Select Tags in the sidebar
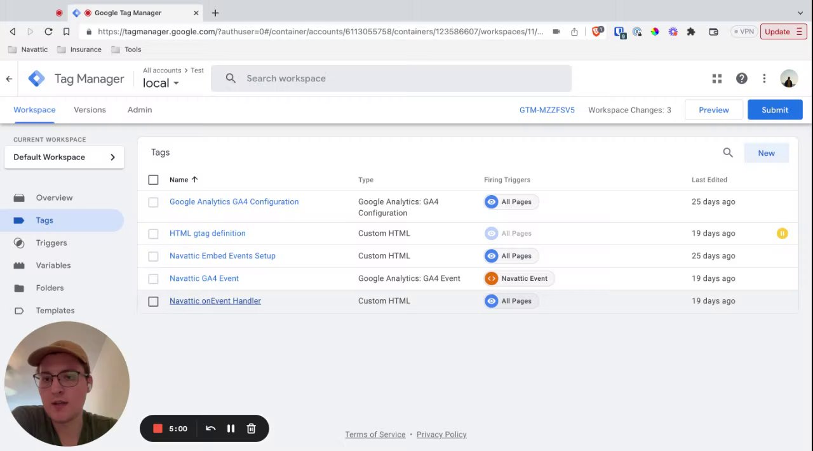 62,220
